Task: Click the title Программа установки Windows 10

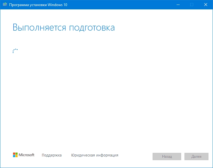Action: [38, 5]
